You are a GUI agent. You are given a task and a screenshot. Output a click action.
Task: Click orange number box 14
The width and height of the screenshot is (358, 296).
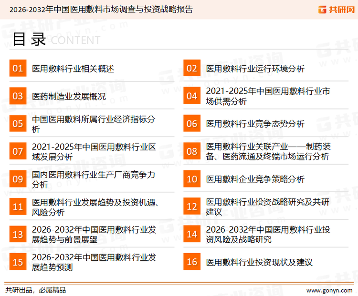(x=192, y=234)
